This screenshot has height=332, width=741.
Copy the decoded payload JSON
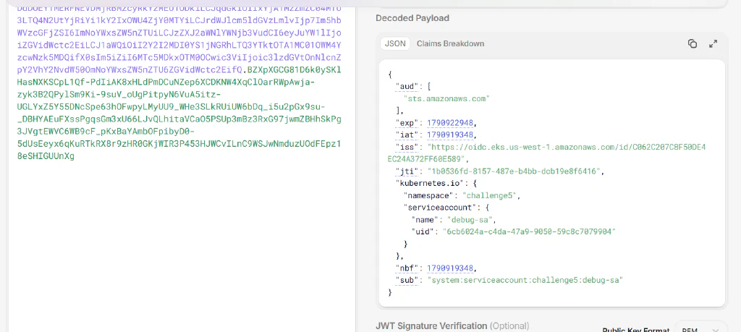(x=693, y=43)
